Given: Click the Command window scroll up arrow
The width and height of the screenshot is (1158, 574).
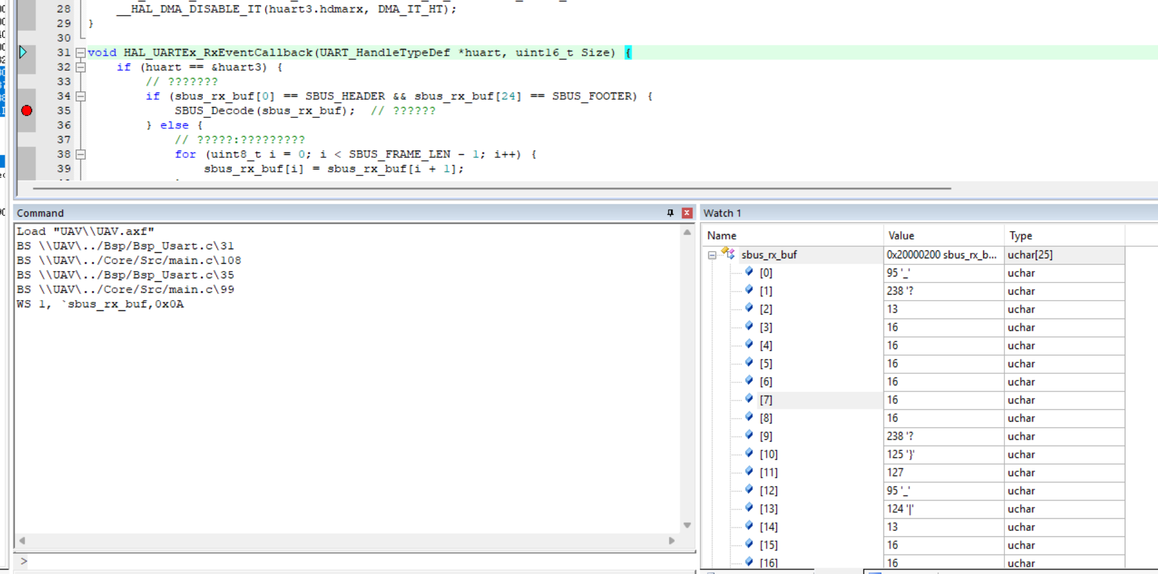Looking at the screenshot, I should point(688,232).
